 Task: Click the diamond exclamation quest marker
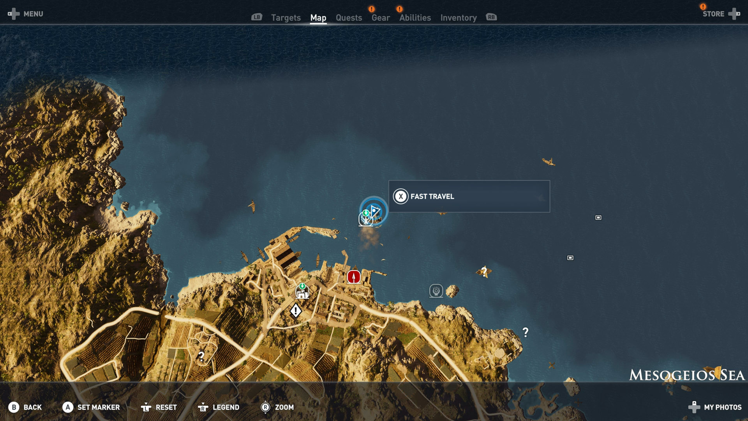pos(296,311)
